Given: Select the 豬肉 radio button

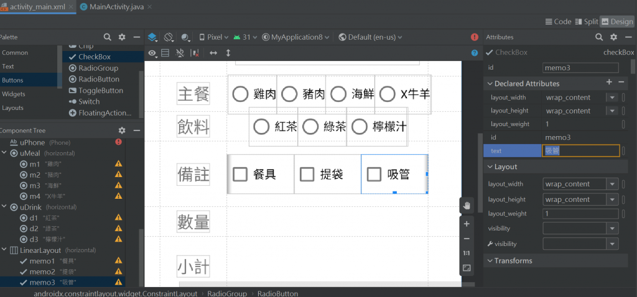Looking at the screenshot, I should point(301,94).
